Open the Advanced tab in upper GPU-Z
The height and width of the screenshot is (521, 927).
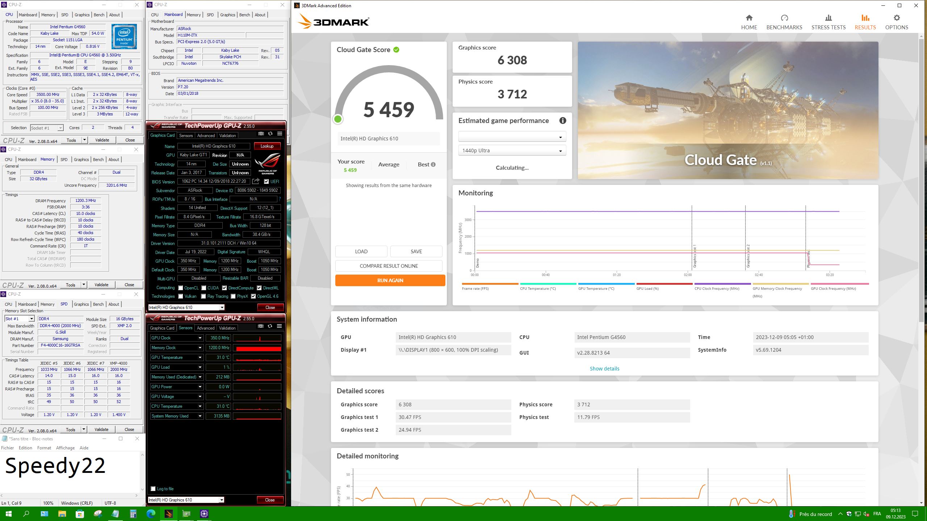tap(206, 136)
